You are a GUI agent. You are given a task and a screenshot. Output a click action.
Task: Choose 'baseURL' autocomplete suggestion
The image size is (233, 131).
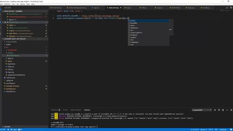(x=149, y=23)
